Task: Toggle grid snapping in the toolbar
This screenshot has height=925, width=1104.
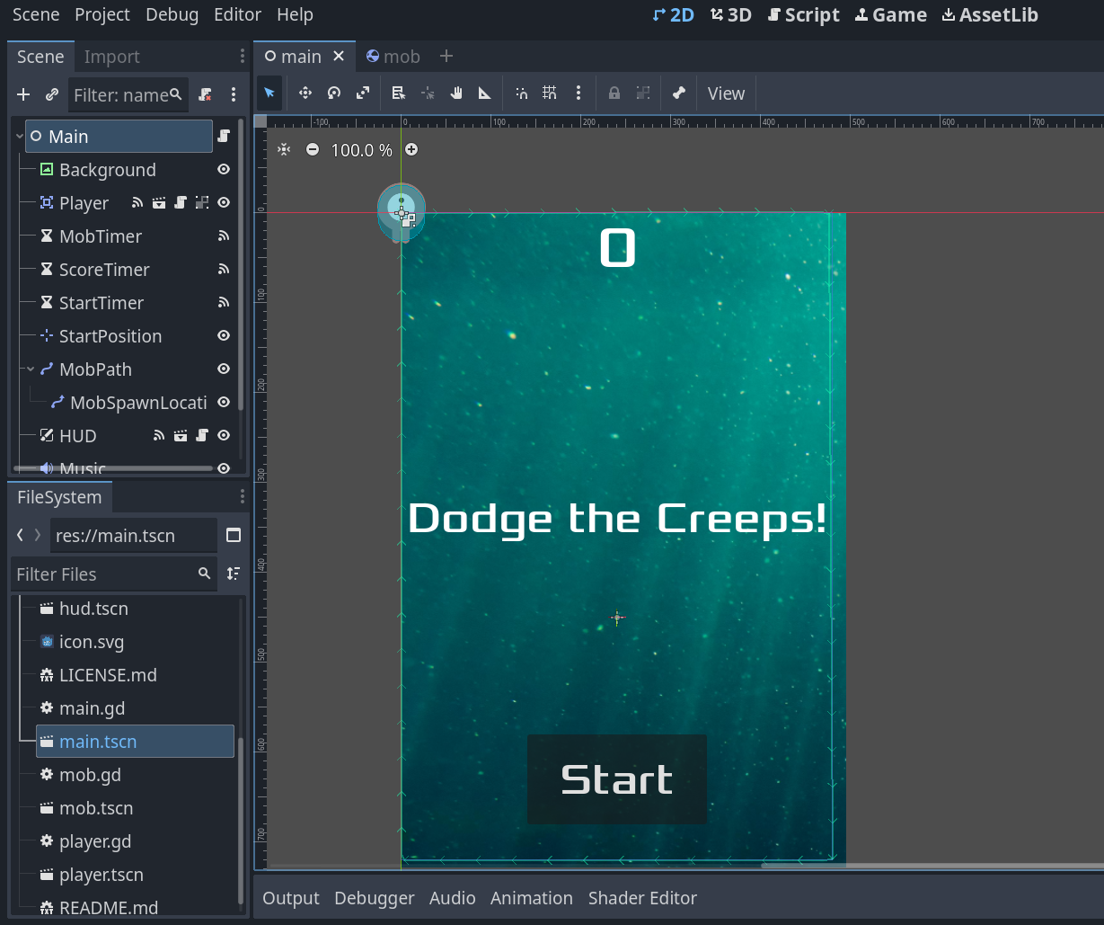Action: coord(550,93)
